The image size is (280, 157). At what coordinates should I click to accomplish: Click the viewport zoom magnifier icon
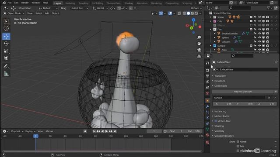coord(199,38)
